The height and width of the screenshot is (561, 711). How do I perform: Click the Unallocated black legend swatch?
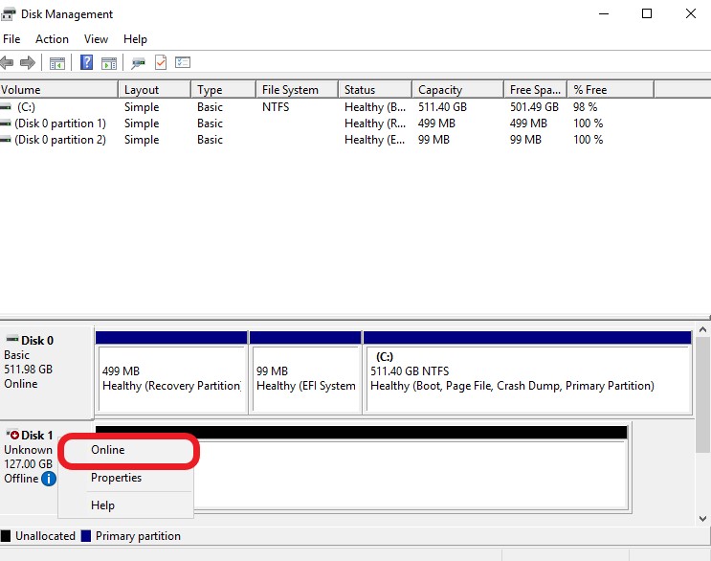coord(6,536)
